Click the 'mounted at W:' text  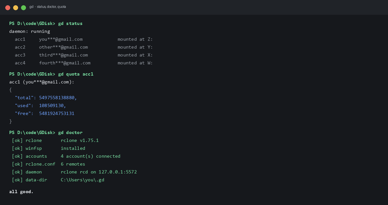135,63
